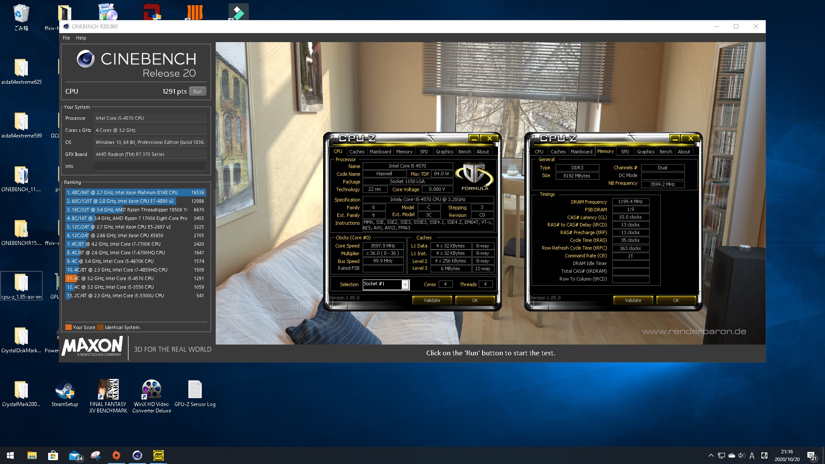Switch to Mainboard tab in left CPU-Z
Image resolution: width=825 pixels, height=464 pixels.
tap(380, 152)
